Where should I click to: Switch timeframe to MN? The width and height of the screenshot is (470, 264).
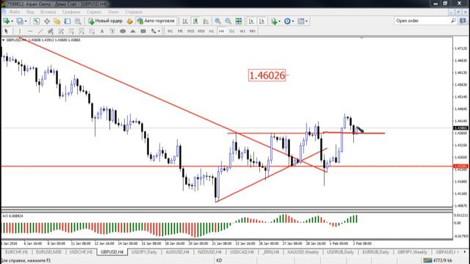point(253,31)
